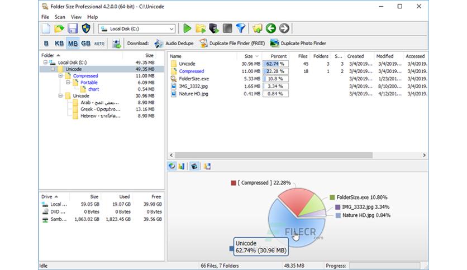Click the purple IMG_3332.jpg legend swatch
Viewport: 467px width, 270px height.
(338, 207)
